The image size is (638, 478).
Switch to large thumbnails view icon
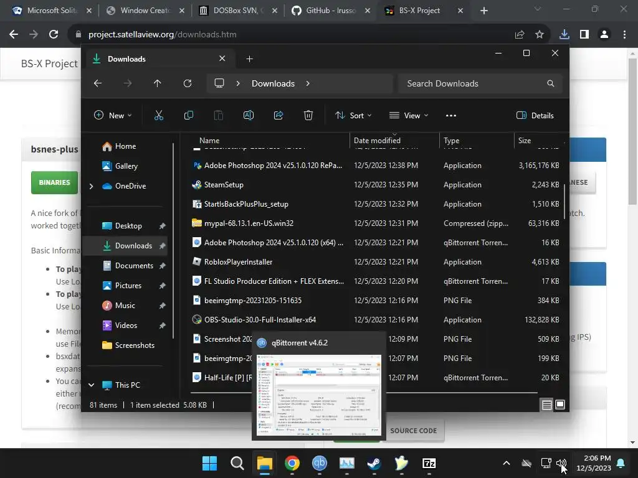click(560, 405)
